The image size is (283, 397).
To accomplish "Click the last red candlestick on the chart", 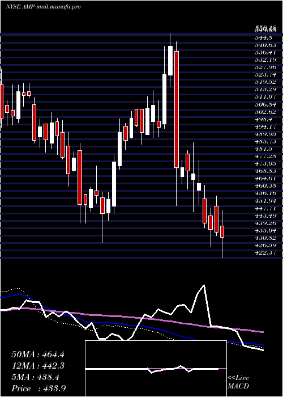I will coord(222,231).
